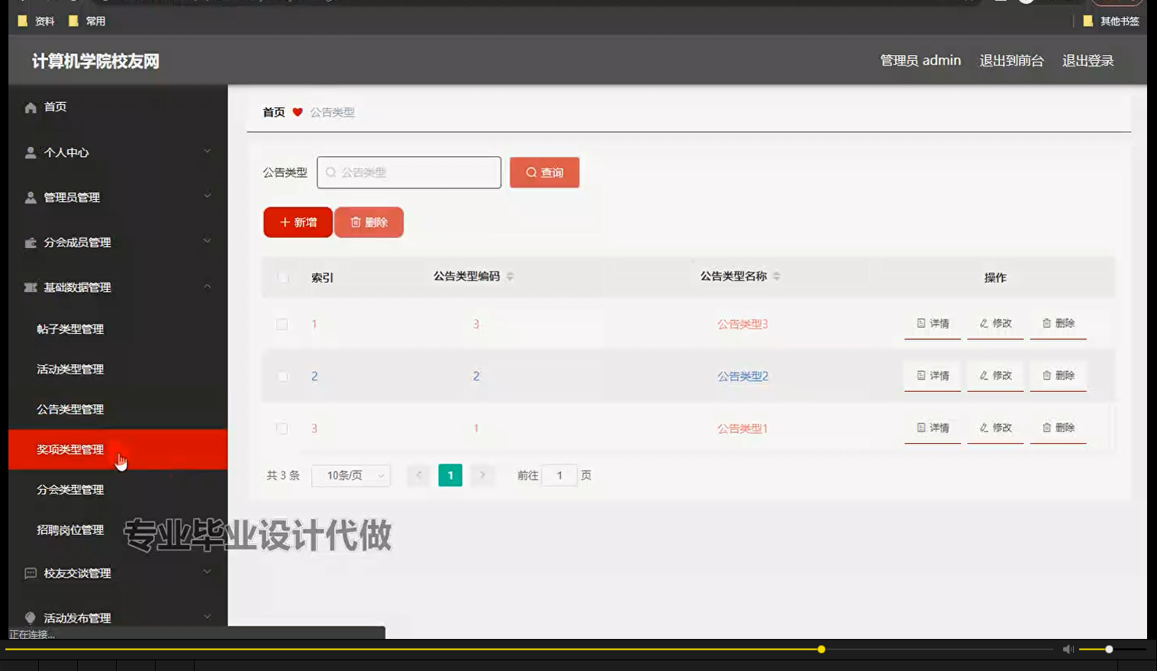
Task: Collapse the 基础数据管理 menu chevron
Action: pos(206,287)
